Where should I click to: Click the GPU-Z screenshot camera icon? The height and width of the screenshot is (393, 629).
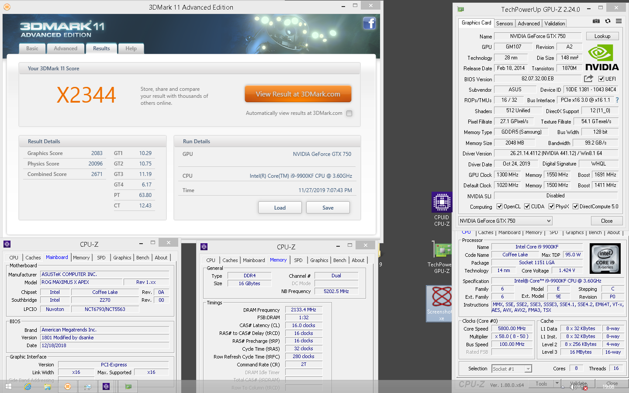point(596,21)
